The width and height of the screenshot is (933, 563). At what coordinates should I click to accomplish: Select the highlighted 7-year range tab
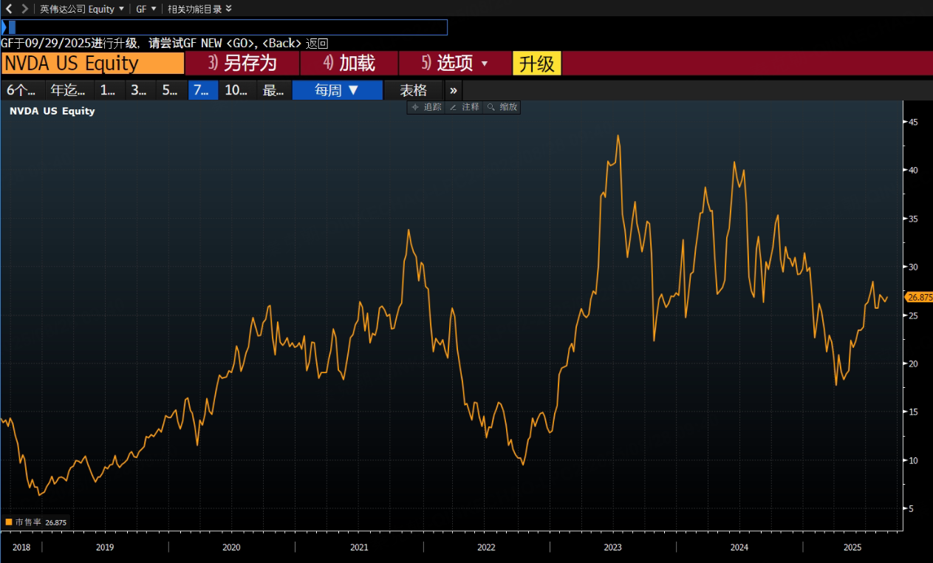[202, 90]
